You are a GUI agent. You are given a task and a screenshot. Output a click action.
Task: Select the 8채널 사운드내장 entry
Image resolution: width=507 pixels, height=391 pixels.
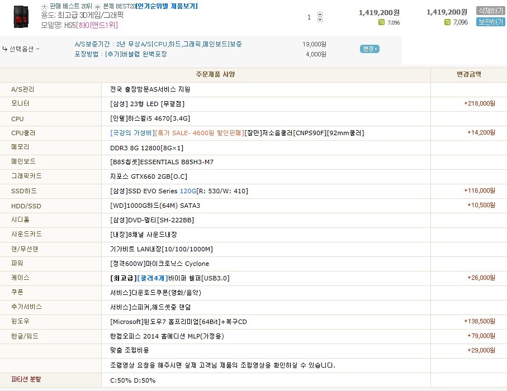click(144, 235)
